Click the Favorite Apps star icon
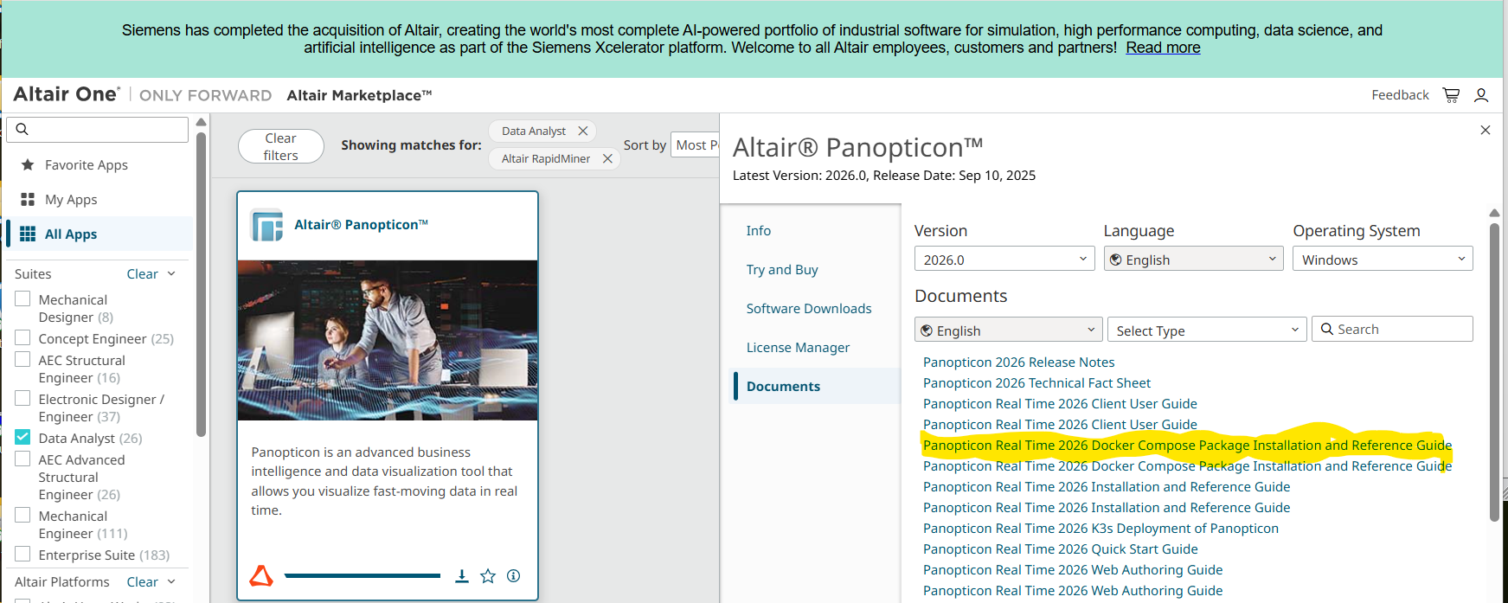 (x=28, y=164)
